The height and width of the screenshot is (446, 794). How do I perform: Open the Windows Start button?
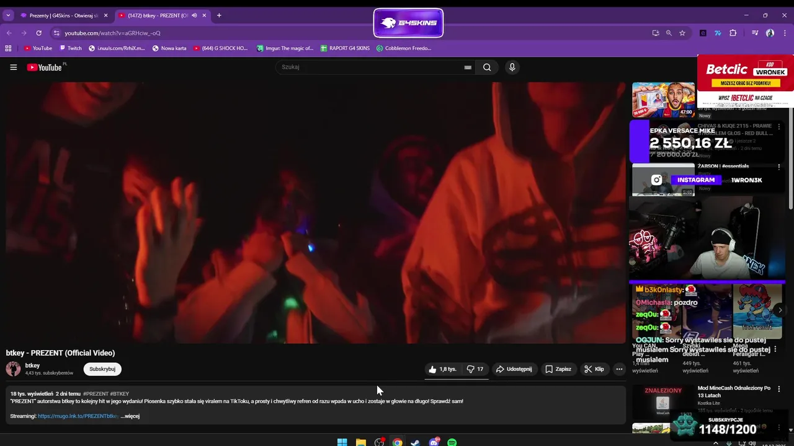pos(342,442)
